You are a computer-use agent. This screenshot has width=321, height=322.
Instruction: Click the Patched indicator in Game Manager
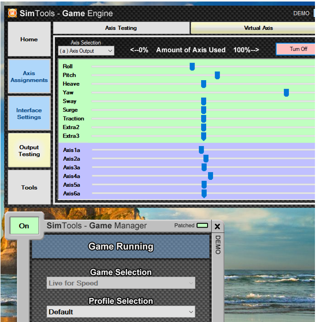click(x=202, y=225)
